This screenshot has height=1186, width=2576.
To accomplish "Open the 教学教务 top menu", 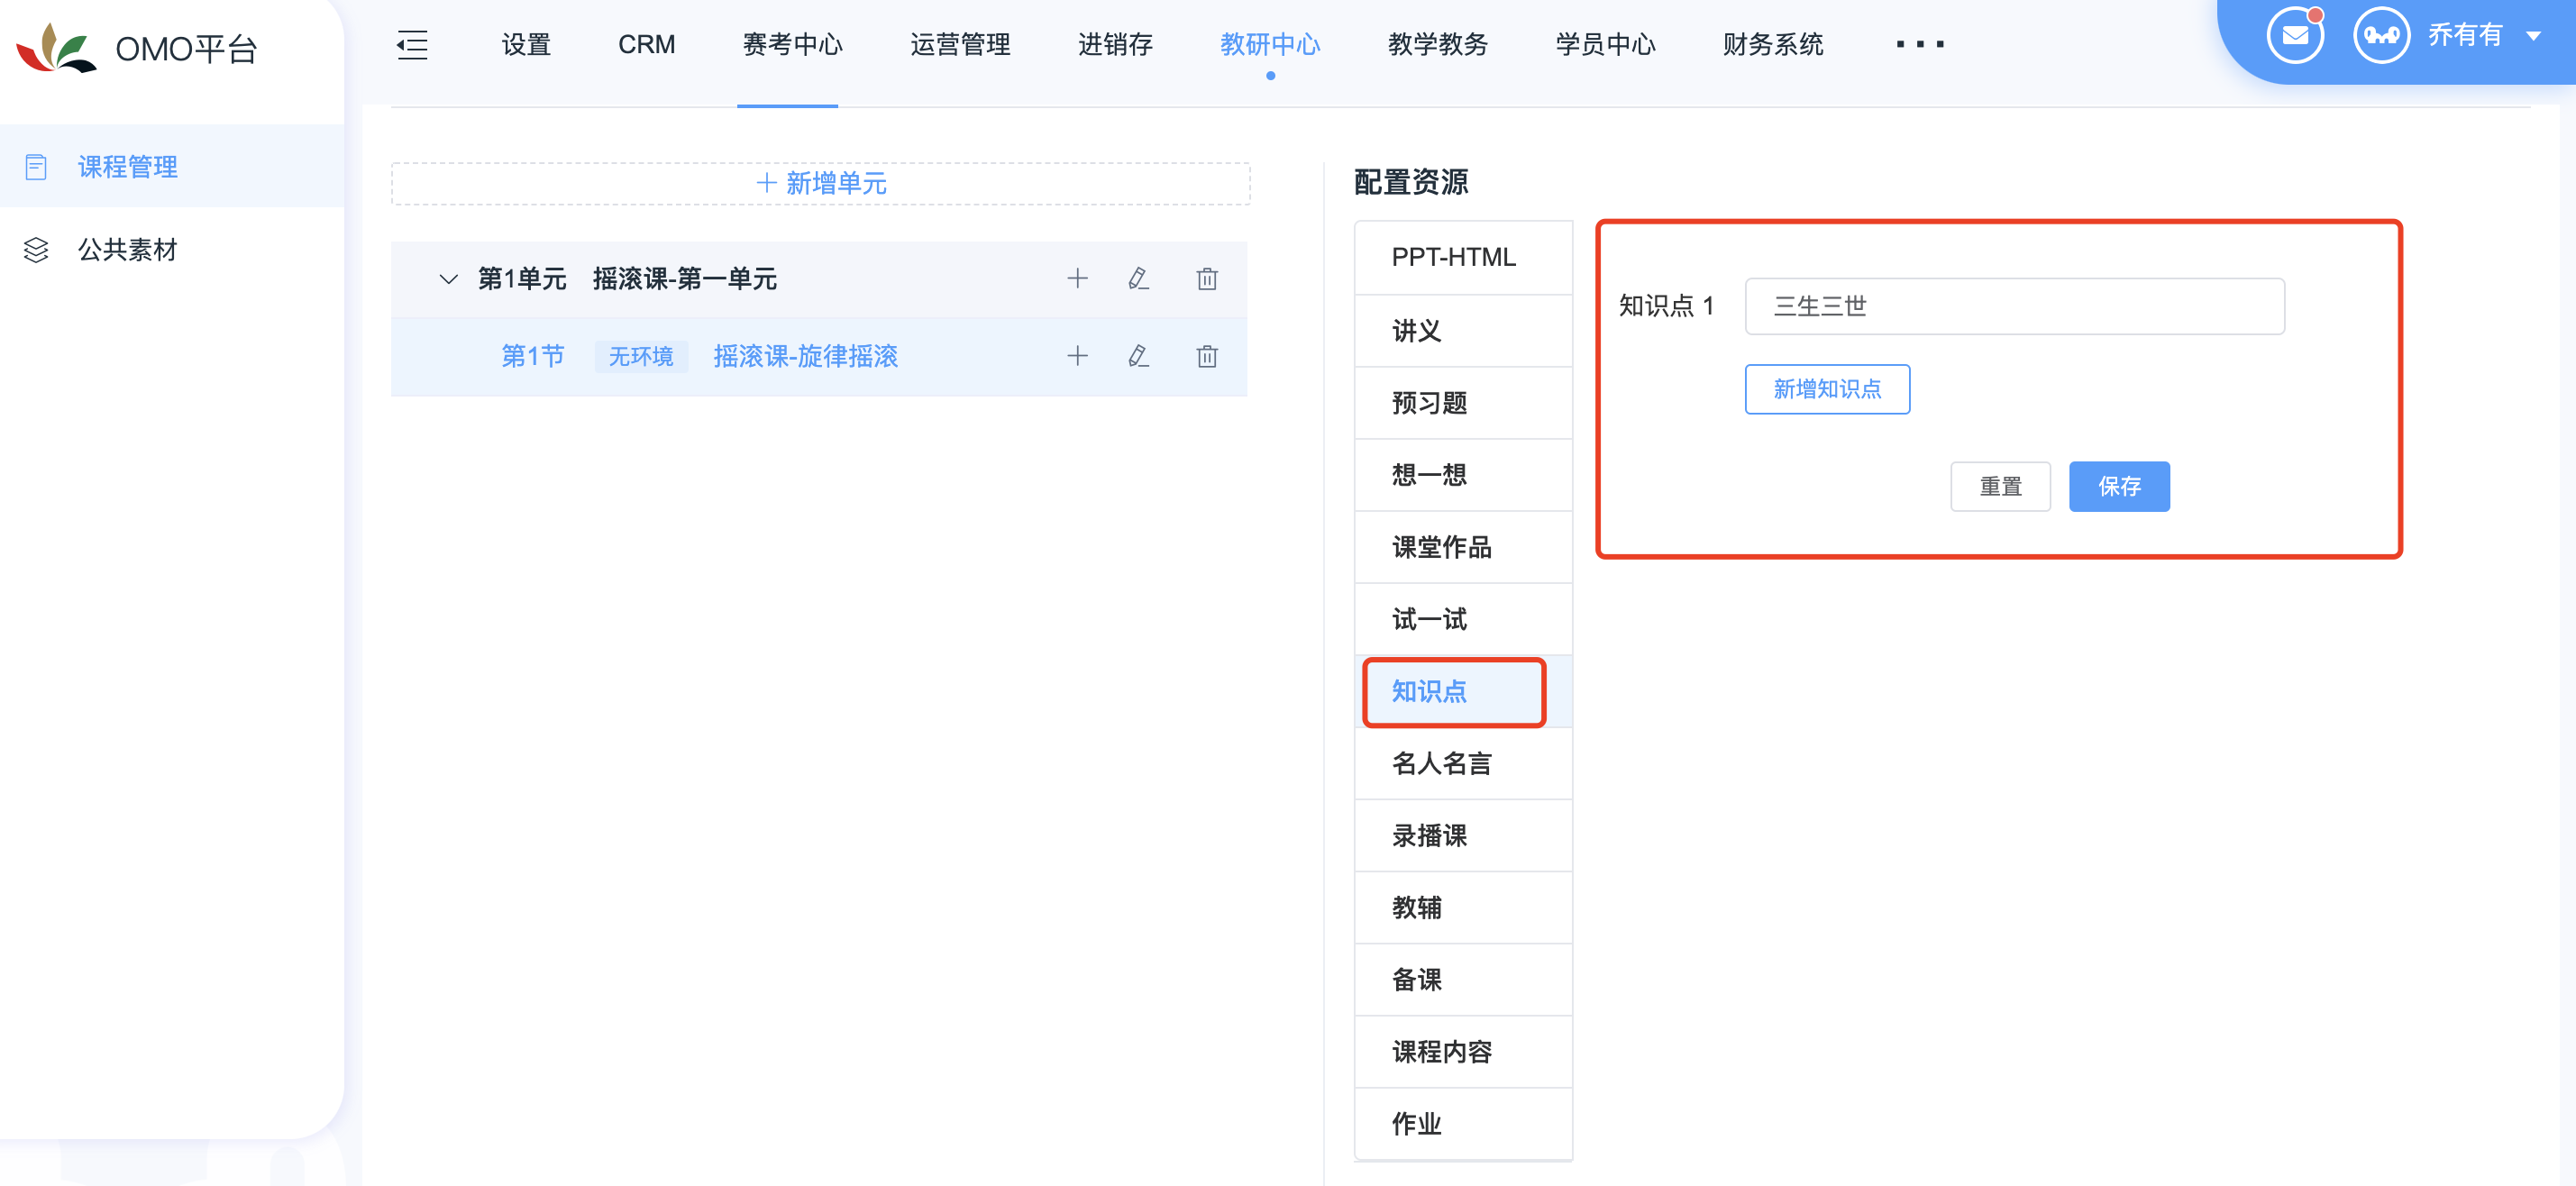I will click(x=1437, y=45).
